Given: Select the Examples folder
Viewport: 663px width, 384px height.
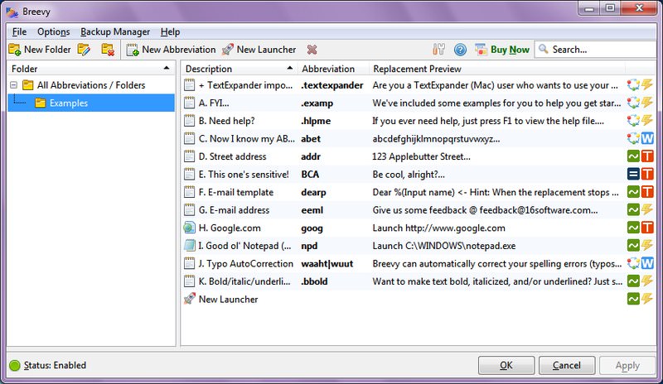Looking at the screenshot, I should pyautogui.click(x=69, y=103).
